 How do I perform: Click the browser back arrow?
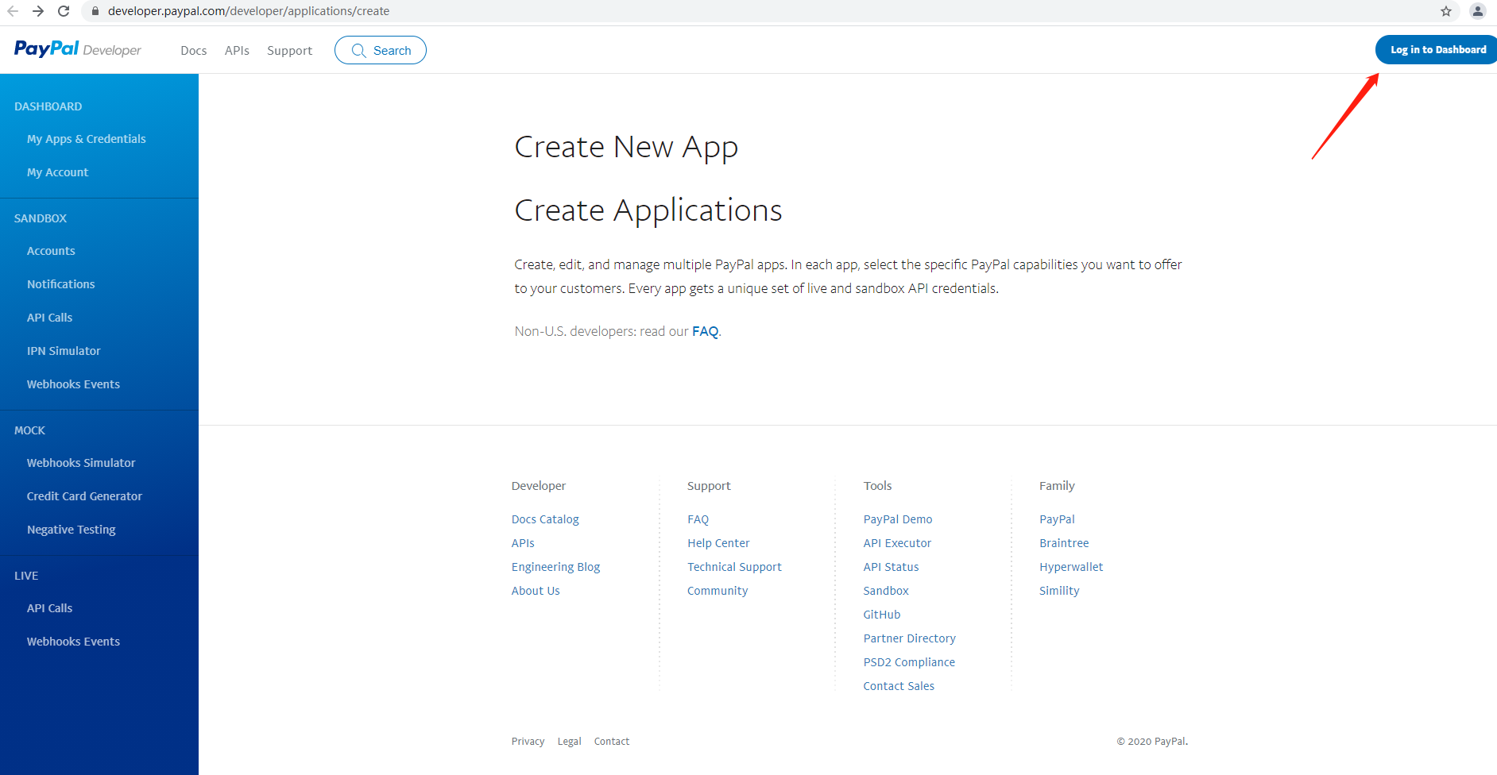(13, 11)
